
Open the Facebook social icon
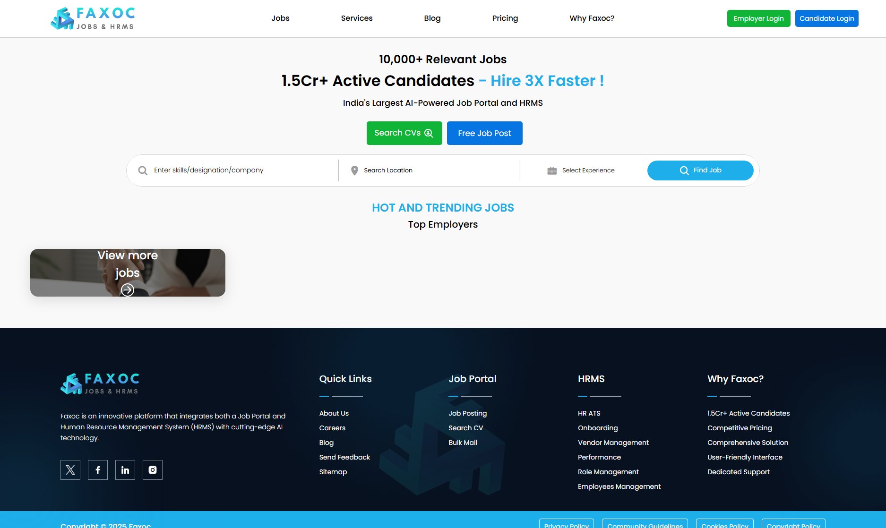click(98, 470)
